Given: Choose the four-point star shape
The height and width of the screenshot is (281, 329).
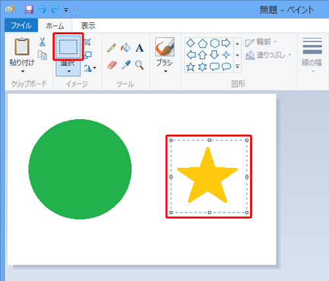Looking at the screenshot, I should (226, 55).
